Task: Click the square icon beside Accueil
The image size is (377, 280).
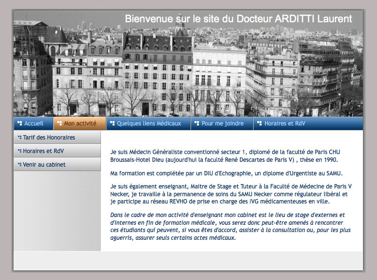Action: (x=20, y=124)
